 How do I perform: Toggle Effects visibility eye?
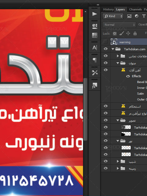[128, 76]
